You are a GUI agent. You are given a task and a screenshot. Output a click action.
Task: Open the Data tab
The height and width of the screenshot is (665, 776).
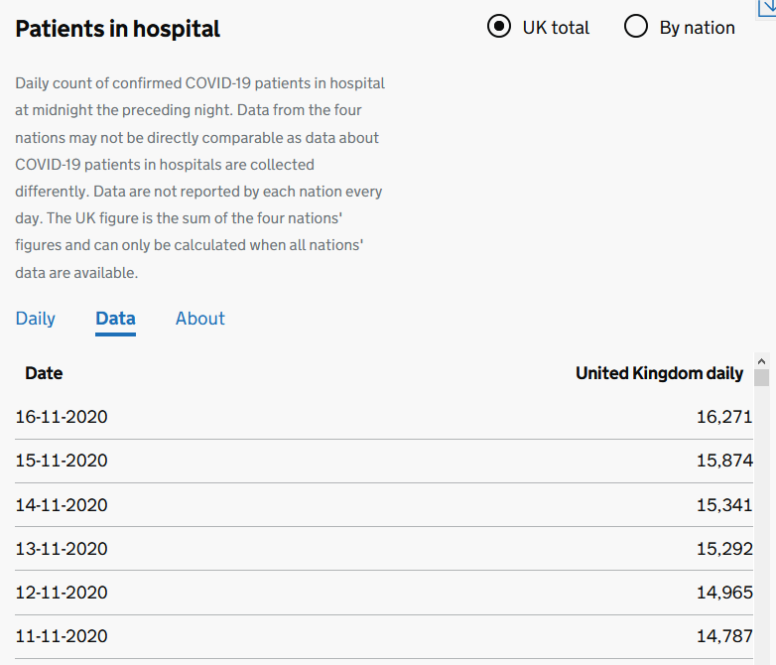pos(115,319)
